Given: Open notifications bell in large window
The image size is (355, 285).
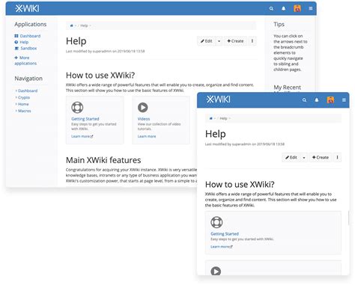Looking at the screenshot, I should (x=284, y=9).
